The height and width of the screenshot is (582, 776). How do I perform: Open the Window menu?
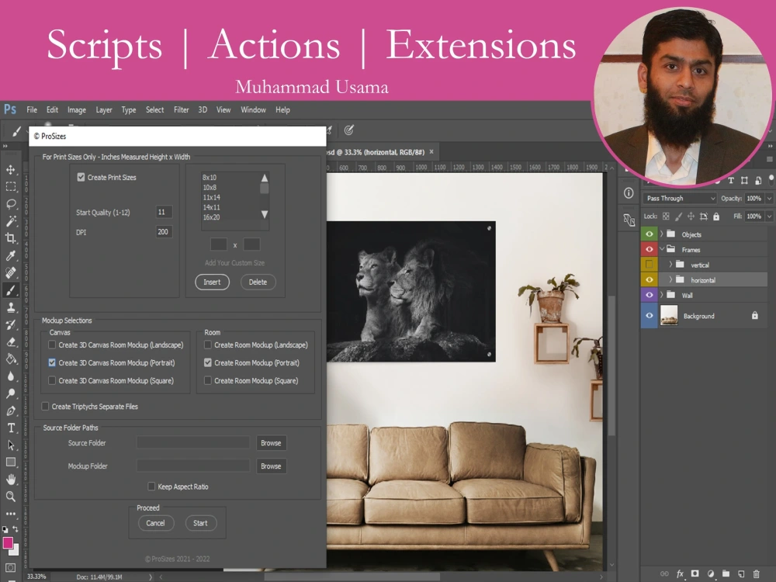(253, 109)
